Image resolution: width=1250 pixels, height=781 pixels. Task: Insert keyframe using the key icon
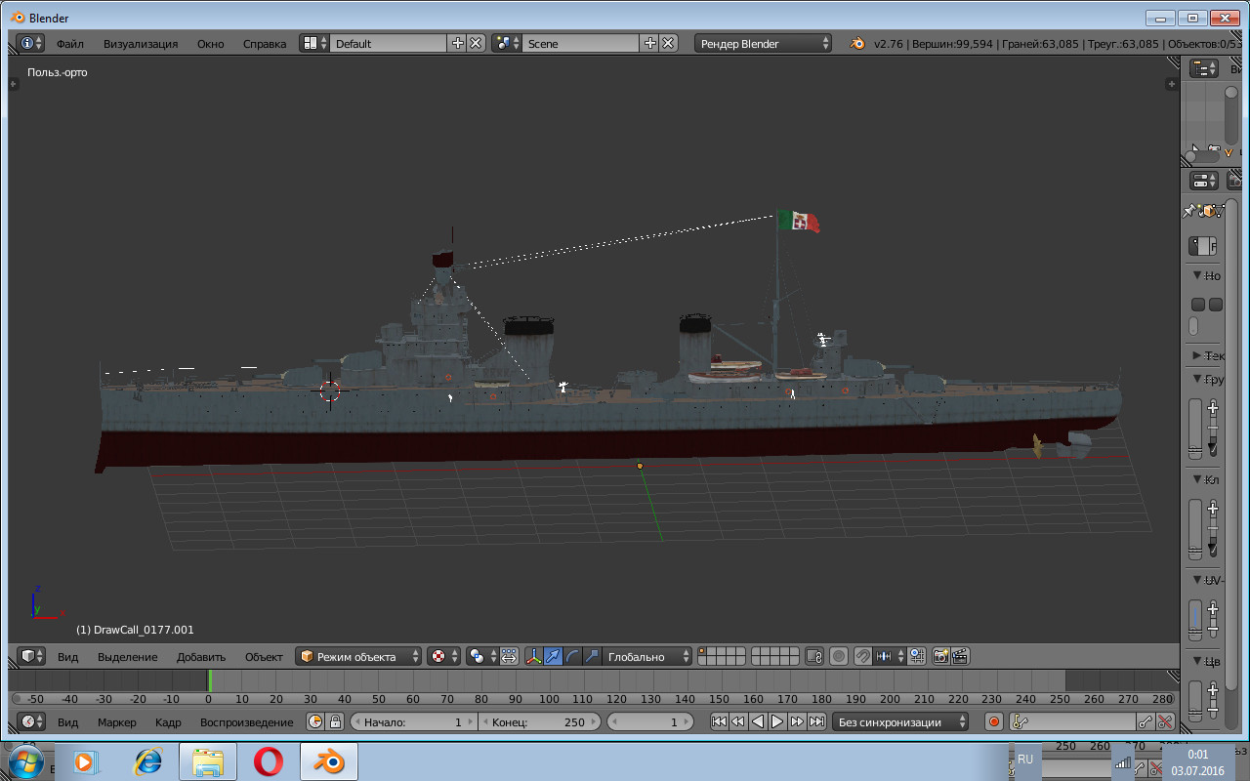(1146, 721)
